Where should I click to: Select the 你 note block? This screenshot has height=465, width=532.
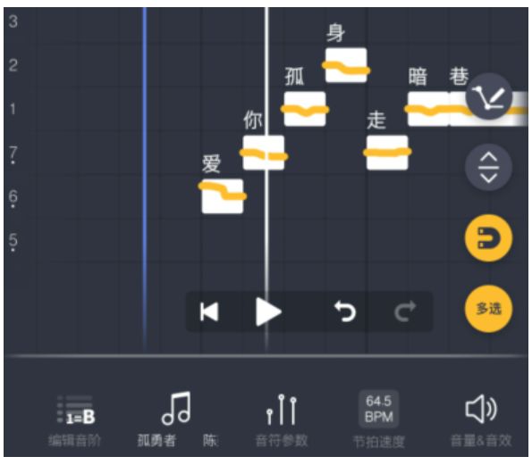coord(264,153)
